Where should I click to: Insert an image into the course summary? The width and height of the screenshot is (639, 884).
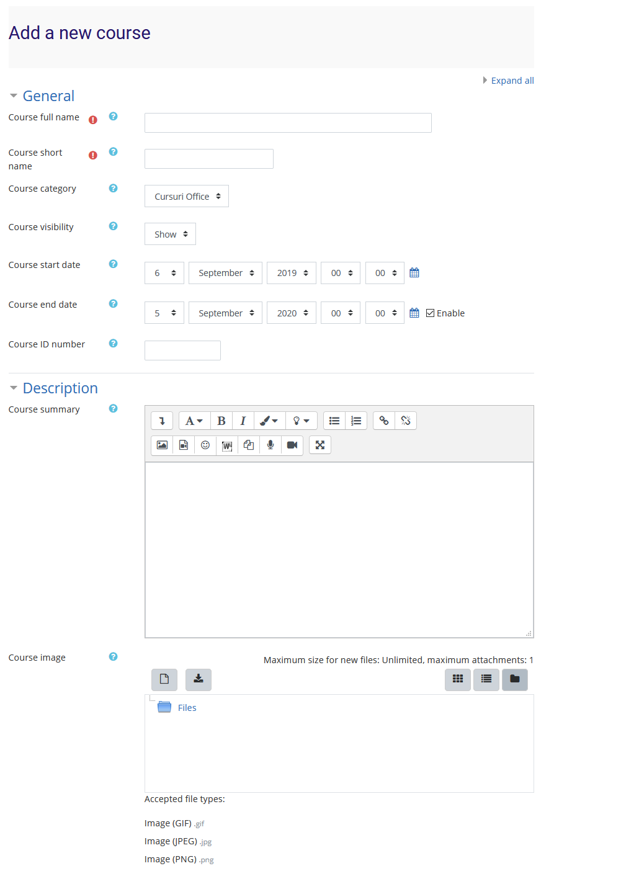pyautogui.click(x=161, y=445)
